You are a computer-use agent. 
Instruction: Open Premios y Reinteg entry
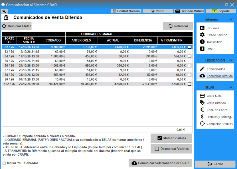(220, 117)
